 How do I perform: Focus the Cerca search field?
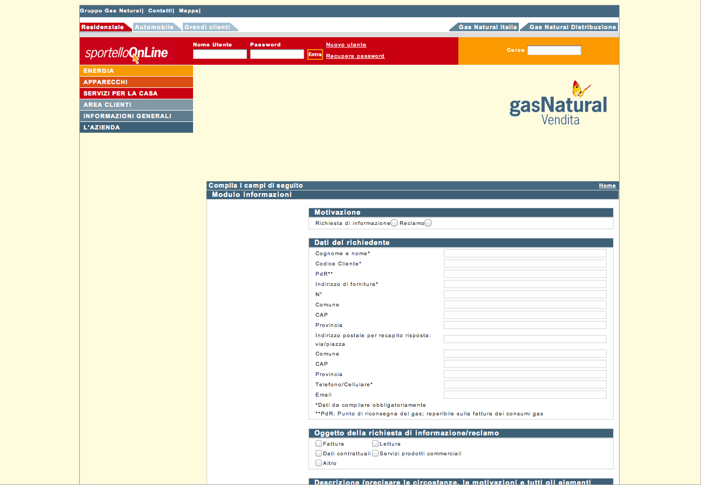pyautogui.click(x=554, y=50)
